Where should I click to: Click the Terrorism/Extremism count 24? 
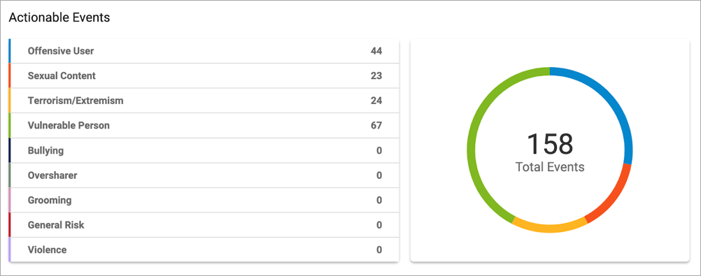click(376, 101)
